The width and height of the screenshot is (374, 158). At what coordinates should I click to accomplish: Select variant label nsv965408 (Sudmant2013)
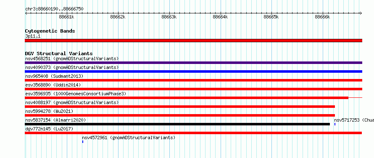tap(54, 76)
